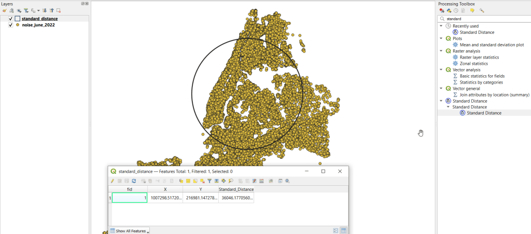Viewport: 531px width, 234px height.
Task: Click remove layer icon in Layers panel
Action: (x=58, y=10)
